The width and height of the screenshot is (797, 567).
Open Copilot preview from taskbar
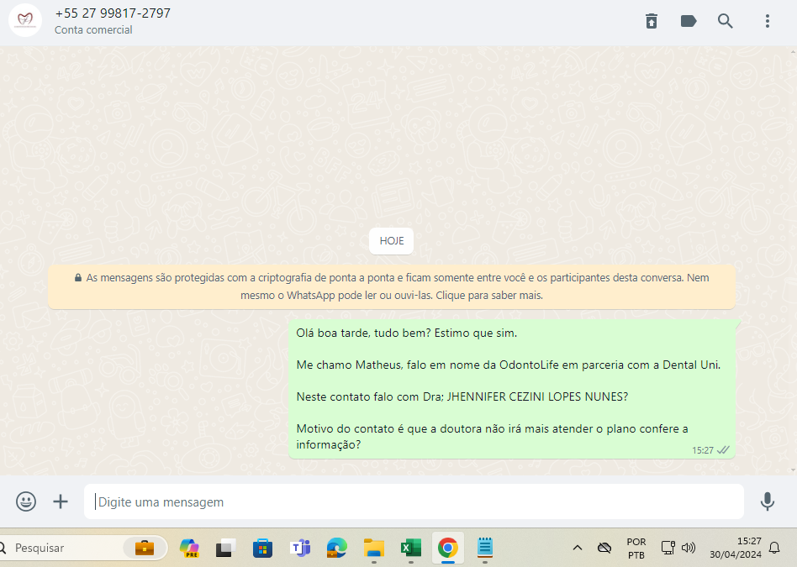189,548
